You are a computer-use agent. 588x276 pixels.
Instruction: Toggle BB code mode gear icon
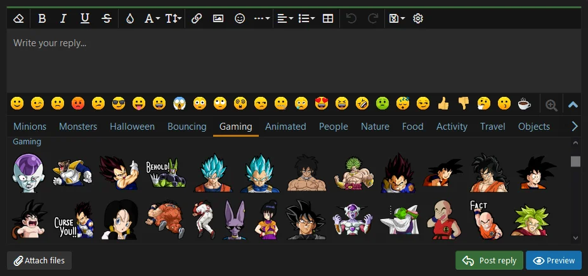(418, 19)
